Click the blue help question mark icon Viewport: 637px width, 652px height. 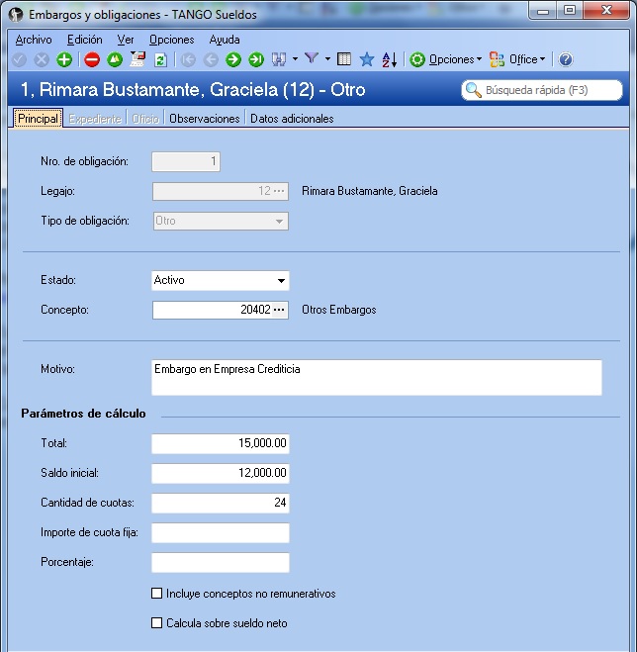click(x=566, y=60)
